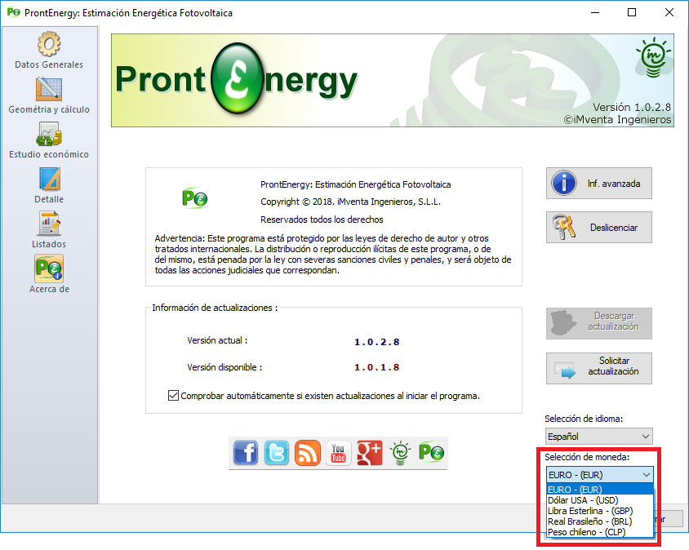Click the Facebook social icon
The width and height of the screenshot is (689, 550).
click(x=246, y=453)
